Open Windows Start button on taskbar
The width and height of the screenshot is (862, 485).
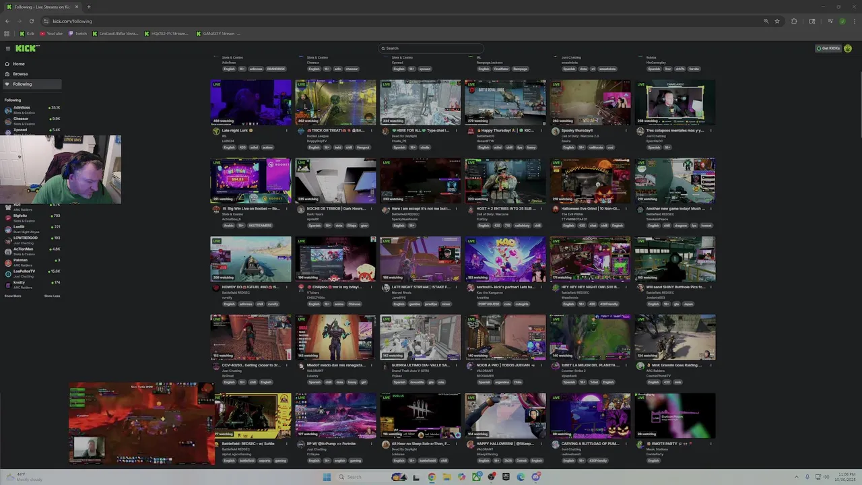click(x=327, y=477)
